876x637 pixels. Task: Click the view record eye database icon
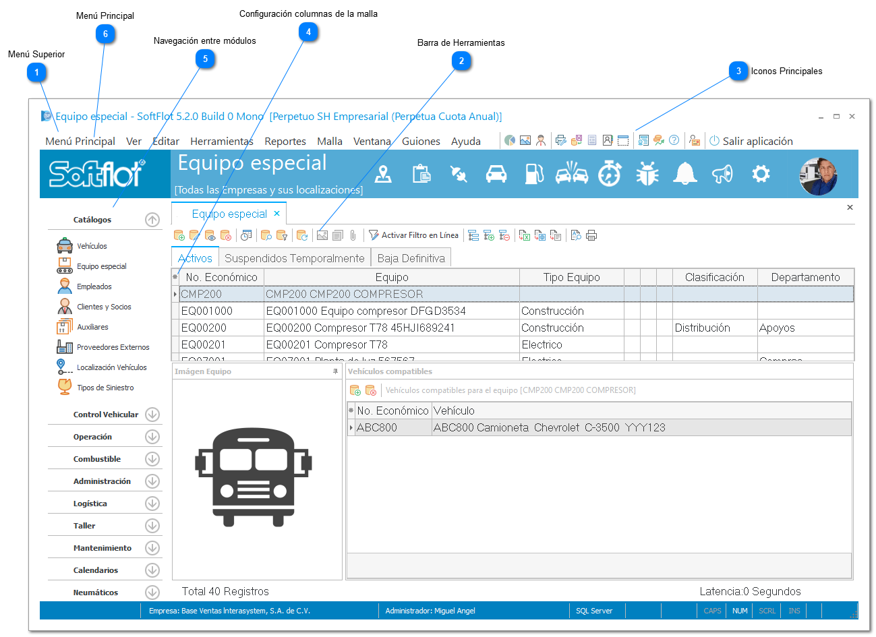click(210, 235)
